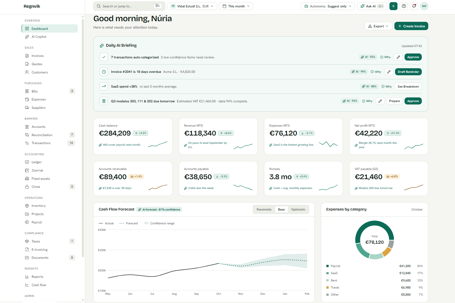Click the green plus quick-add icon
This screenshot has width=455, height=303.
(x=393, y=6)
